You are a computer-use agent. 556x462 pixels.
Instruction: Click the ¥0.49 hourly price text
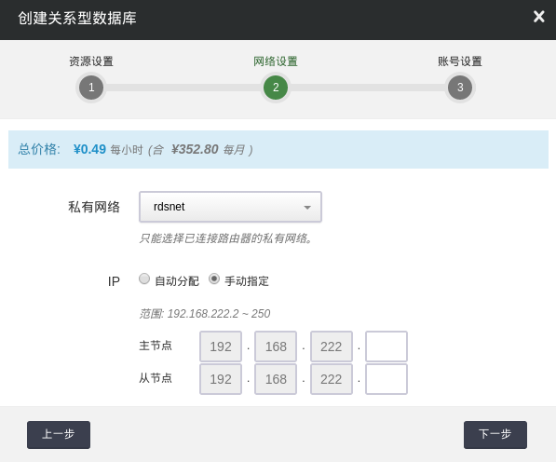(89, 149)
